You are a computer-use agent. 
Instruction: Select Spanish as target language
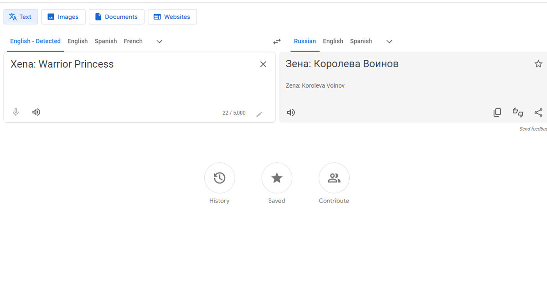pyautogui.click(x=361, y=41)
